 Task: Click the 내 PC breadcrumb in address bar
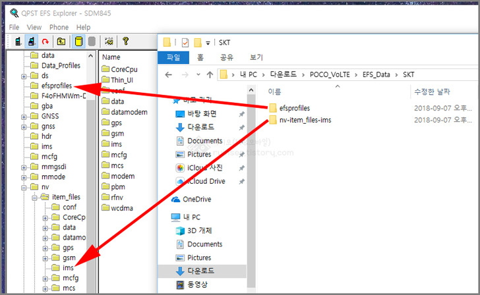coord(249,74)
